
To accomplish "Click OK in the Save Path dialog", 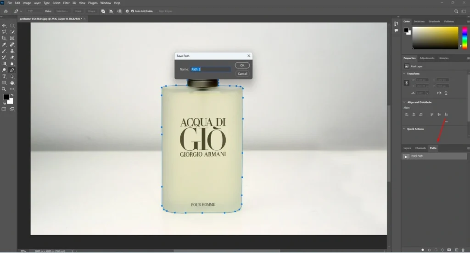I will tap(242, 65).
